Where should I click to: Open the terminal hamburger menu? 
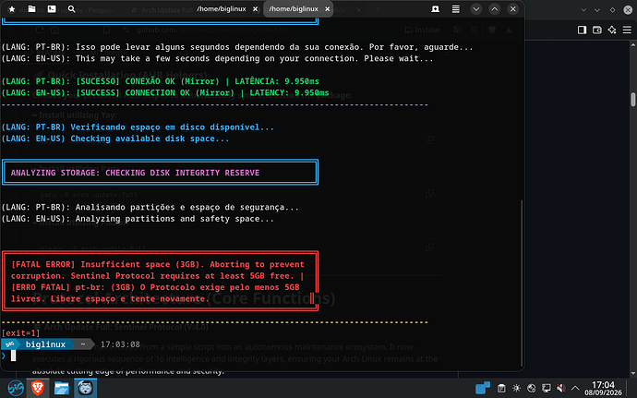(456, 9)
